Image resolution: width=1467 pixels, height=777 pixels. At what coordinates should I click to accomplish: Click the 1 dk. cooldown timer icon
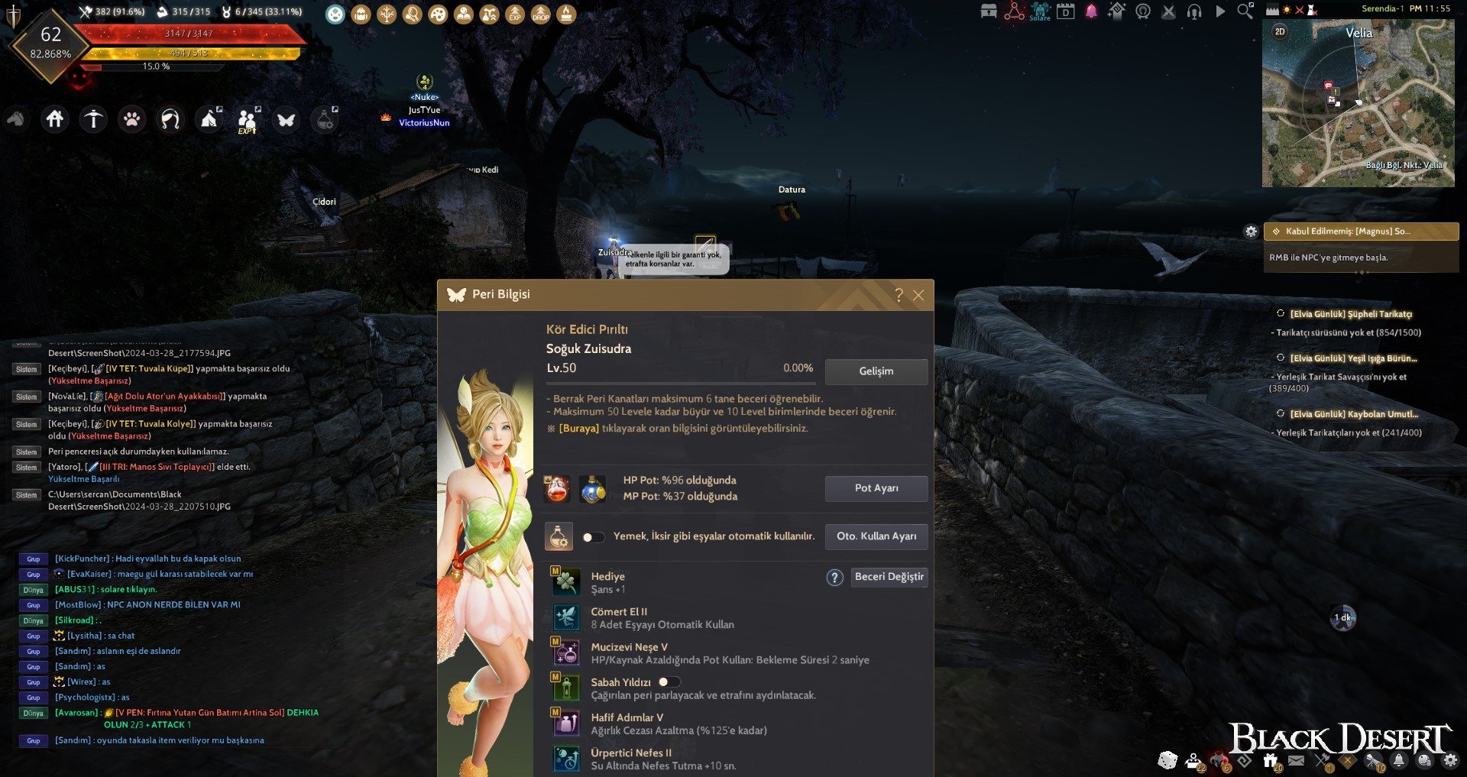click(x=1343, y=617)
